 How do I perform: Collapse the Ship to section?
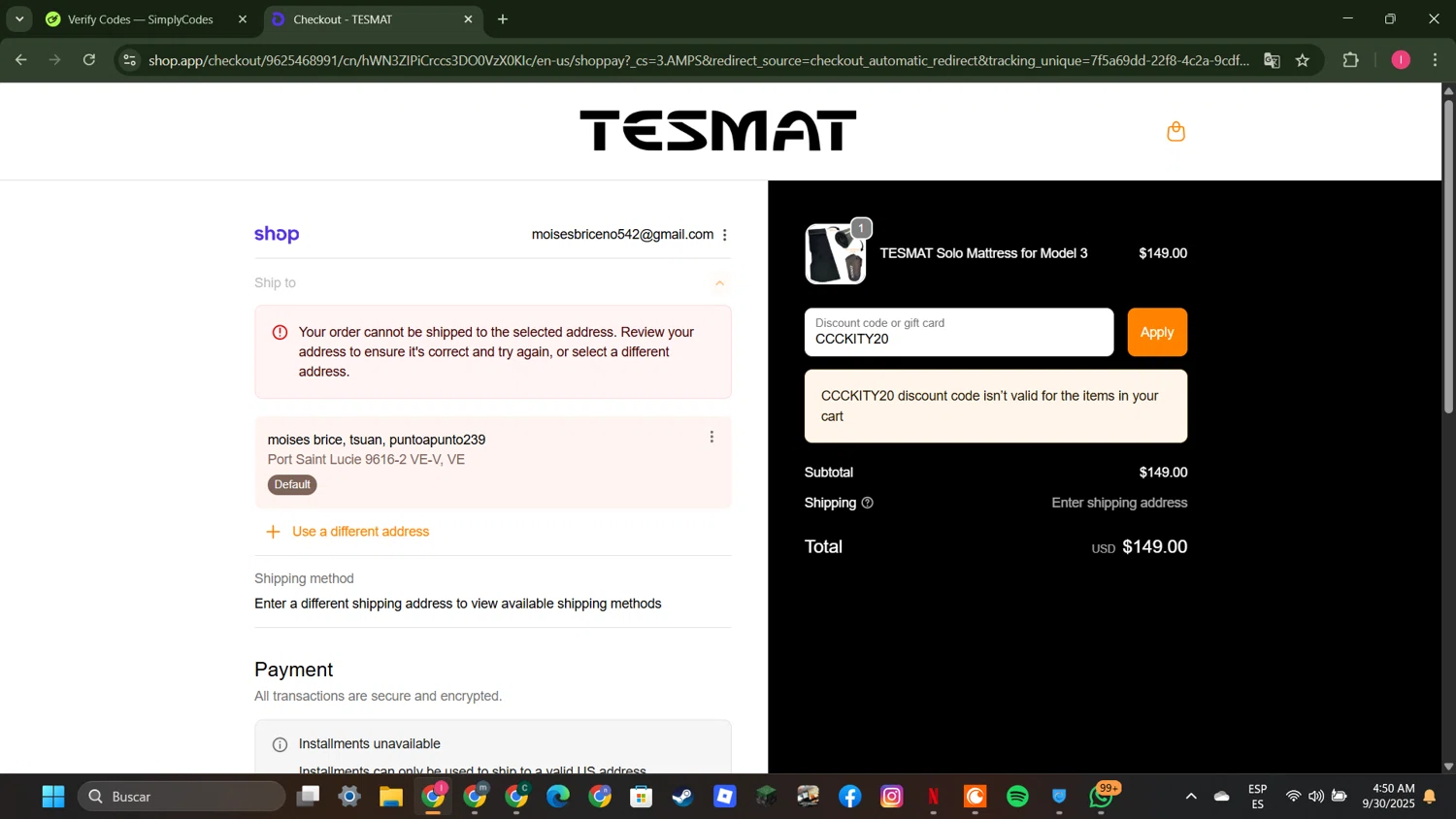tap(719, 283)
